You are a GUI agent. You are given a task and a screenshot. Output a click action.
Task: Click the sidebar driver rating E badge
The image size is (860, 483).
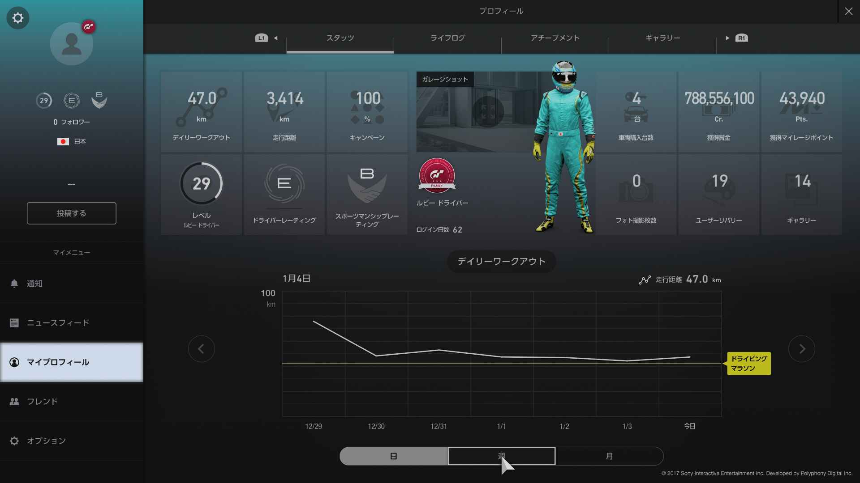tap(72, 101)
